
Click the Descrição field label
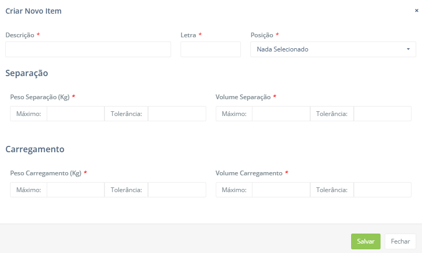[20, 35]
